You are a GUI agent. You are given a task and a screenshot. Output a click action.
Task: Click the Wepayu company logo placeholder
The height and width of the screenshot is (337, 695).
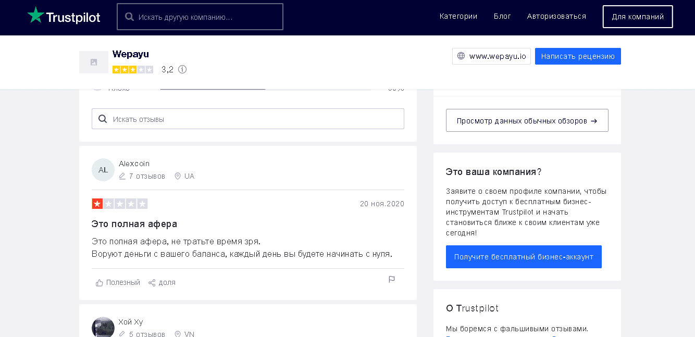94,62
